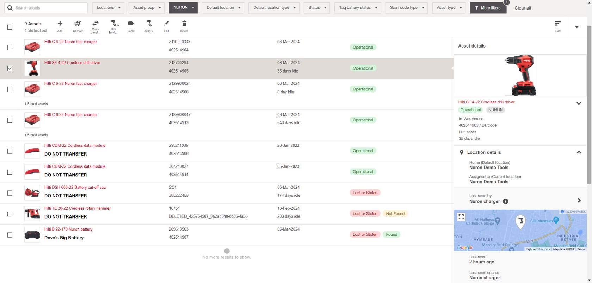Image resolution: width=592 pixels, height=283 pixels.
Task: Click the asset details drill image
Action: pyautogui.click(x=520, y=75)
